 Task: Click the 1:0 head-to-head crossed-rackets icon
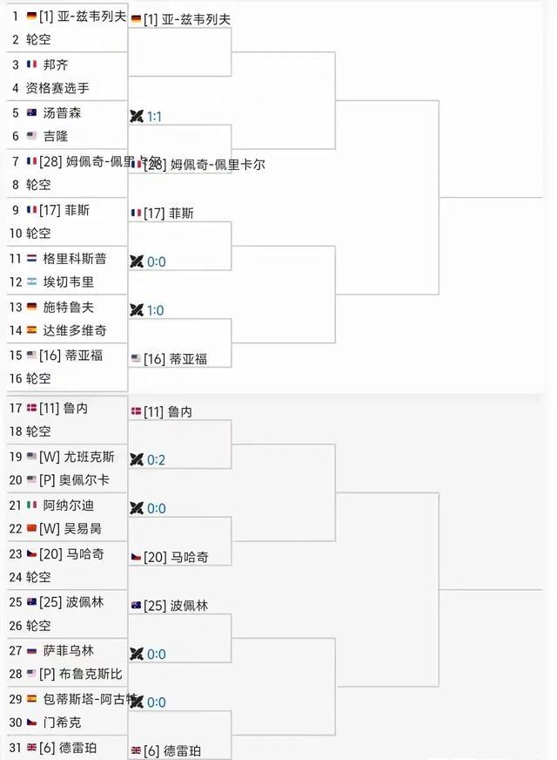(137, 310)
